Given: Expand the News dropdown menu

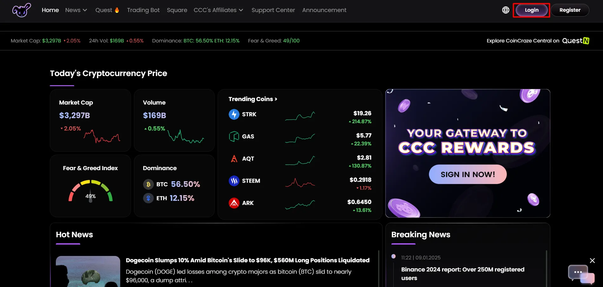Looking at the screenshot, I should click(x=76, y=10).
